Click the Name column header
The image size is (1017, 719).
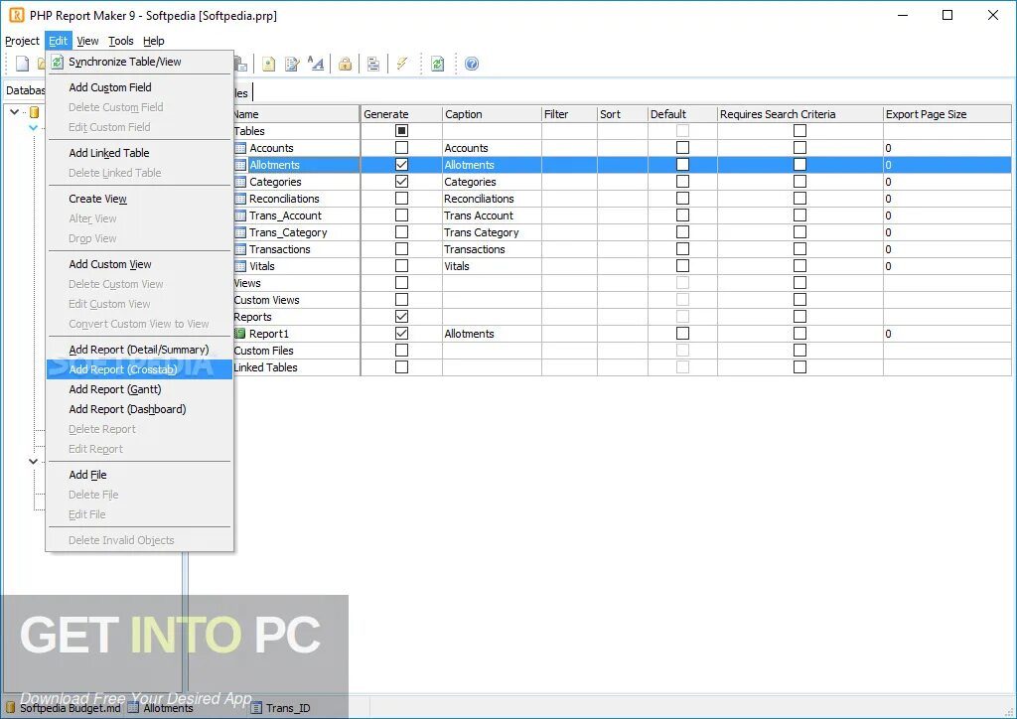tap(296, 114)
